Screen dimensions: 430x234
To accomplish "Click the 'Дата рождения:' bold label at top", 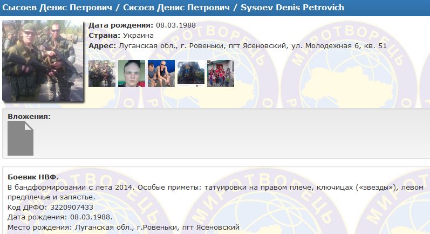I will (121, 25).
